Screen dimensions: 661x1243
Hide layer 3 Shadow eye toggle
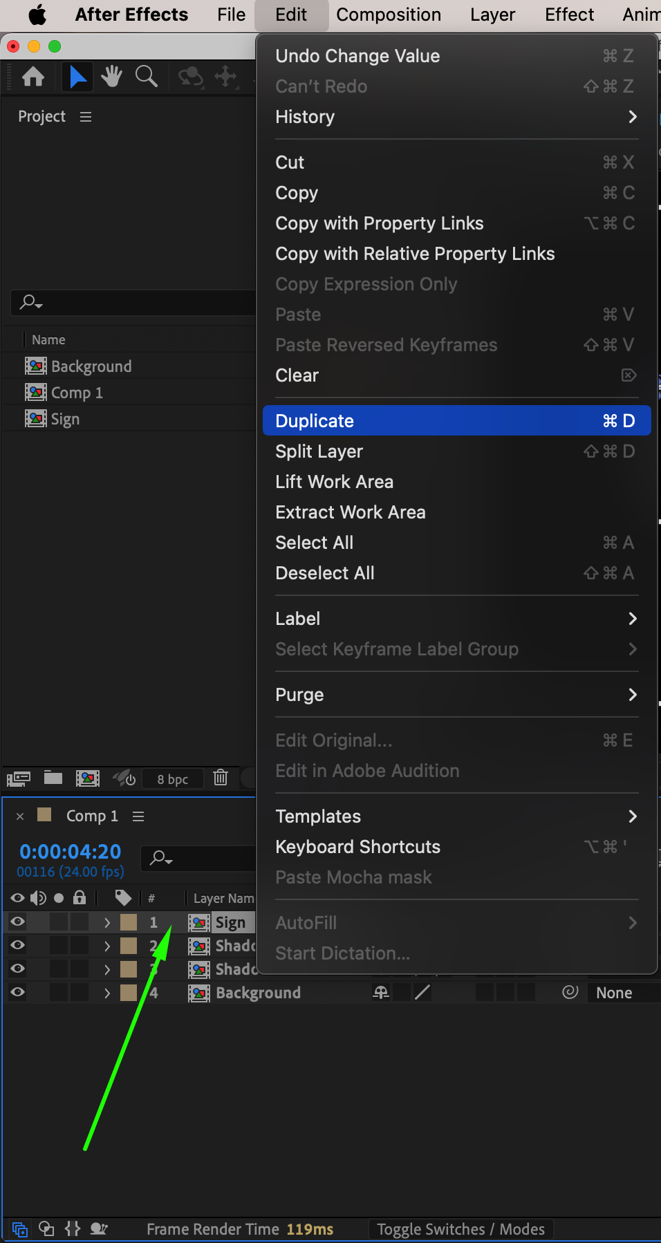(x=17, y=969)
